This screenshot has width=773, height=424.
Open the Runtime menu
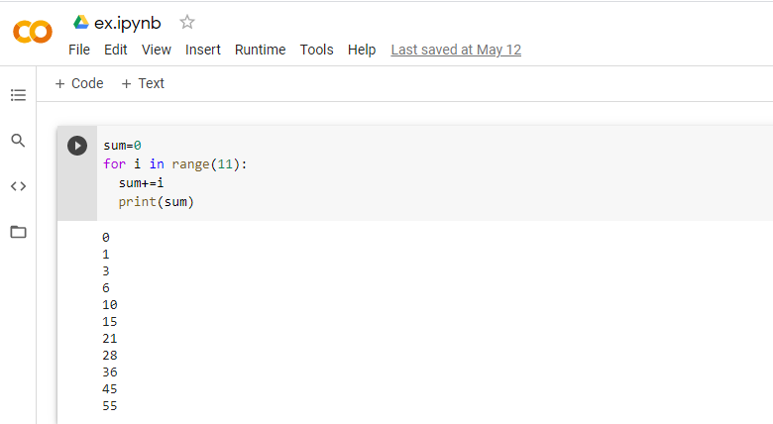coord(260,50)
